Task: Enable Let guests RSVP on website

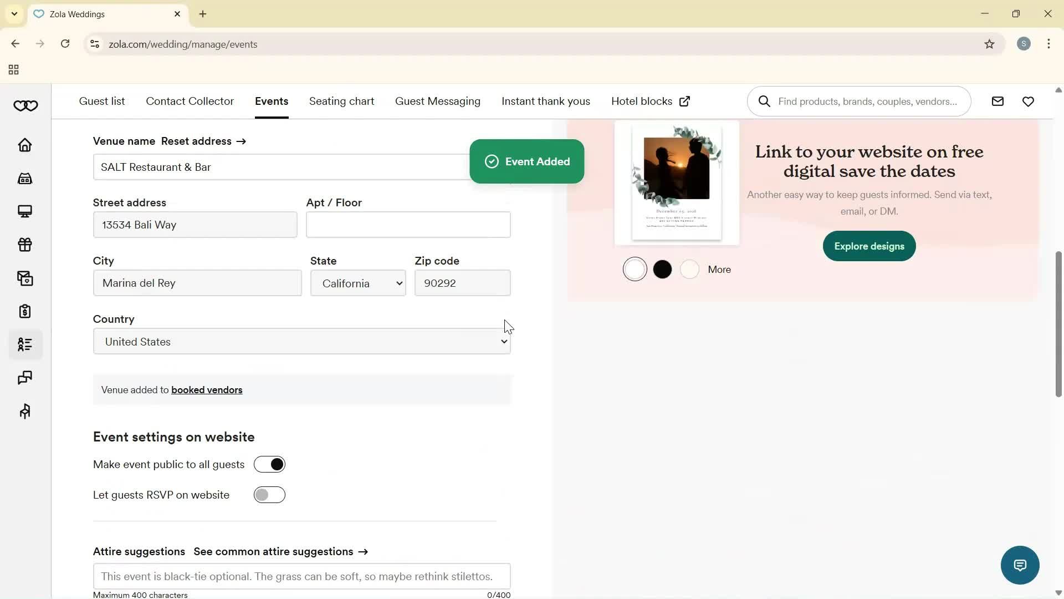Action: (269, 494)
